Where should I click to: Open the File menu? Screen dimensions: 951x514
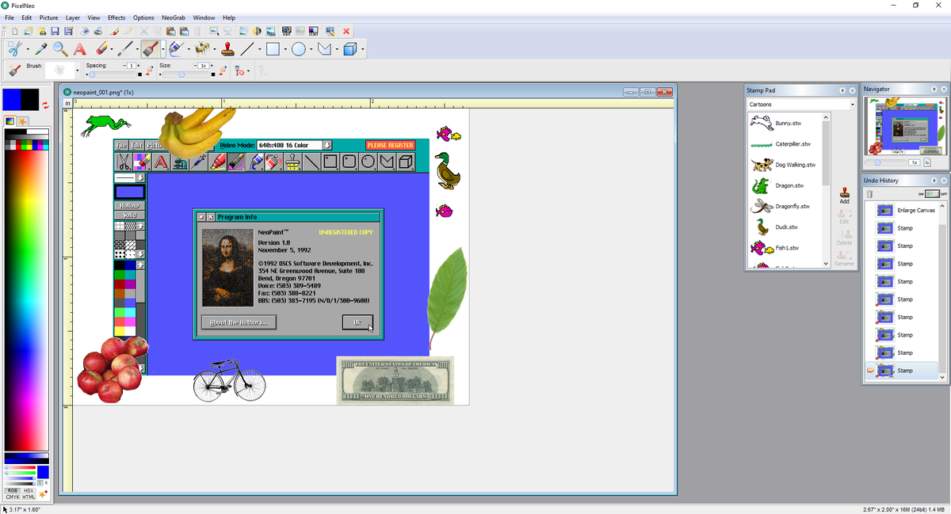coord(10,17)
